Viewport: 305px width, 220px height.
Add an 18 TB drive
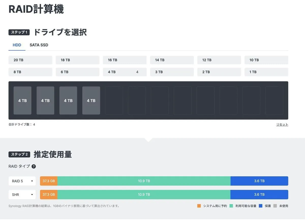click(x=78, y=60)
